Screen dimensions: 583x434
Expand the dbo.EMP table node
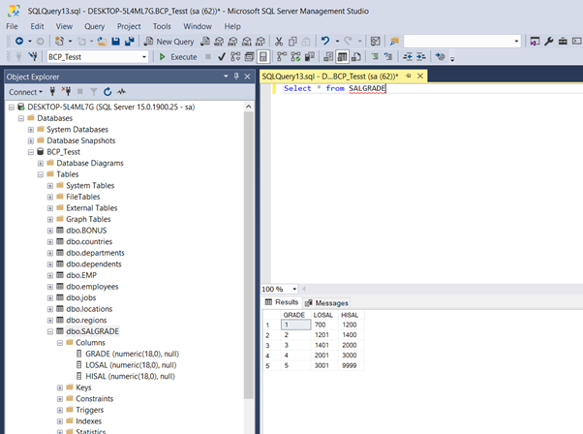point(50,275)
